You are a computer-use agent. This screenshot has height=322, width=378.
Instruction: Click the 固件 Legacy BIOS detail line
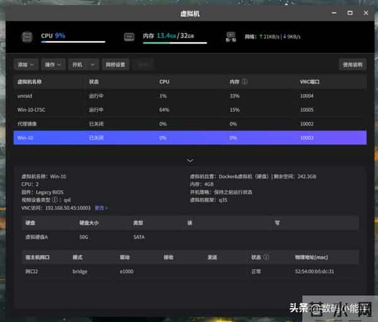(42, 192)
